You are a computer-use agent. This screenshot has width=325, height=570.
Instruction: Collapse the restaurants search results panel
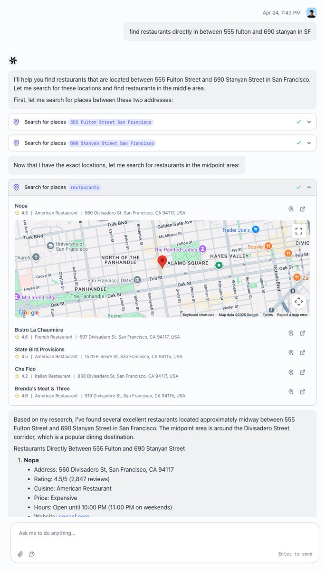pyautogui.click(x=309, y=187)
